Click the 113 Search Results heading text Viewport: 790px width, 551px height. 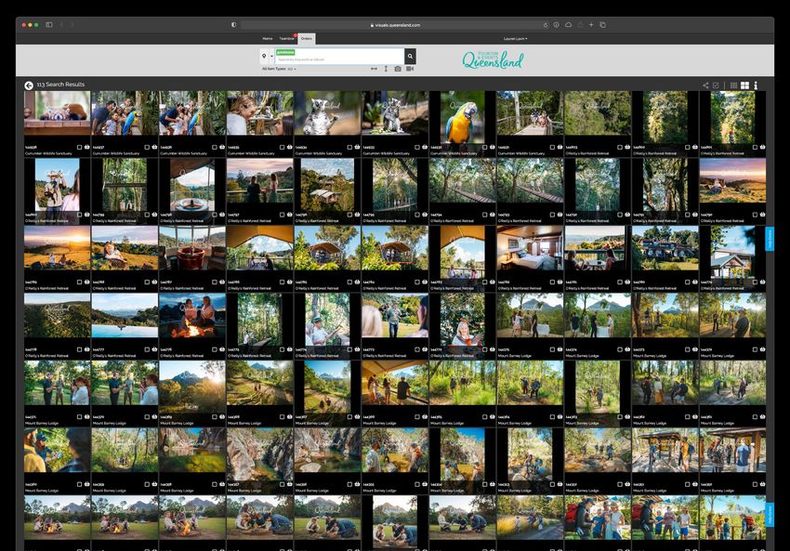point(60,85)
